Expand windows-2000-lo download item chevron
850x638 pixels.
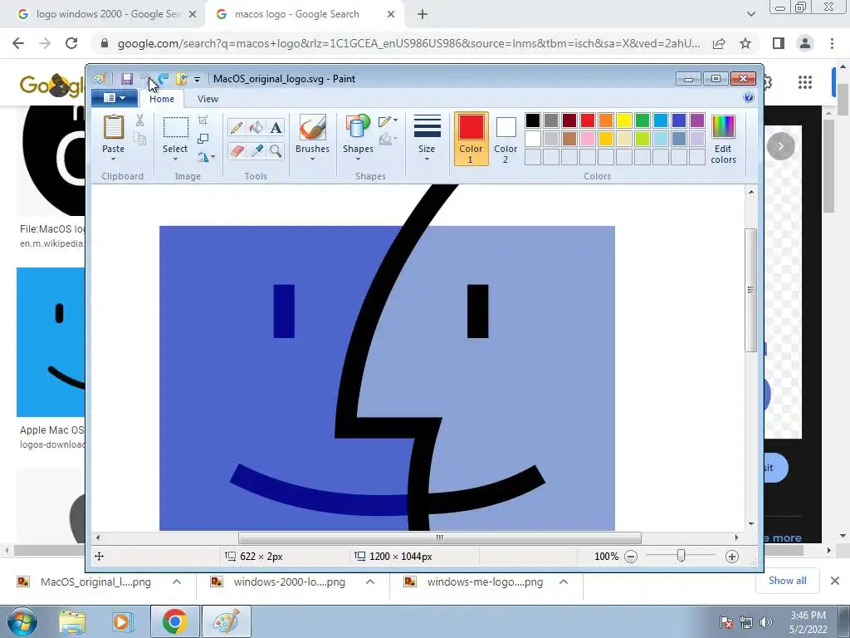point(370,582)
